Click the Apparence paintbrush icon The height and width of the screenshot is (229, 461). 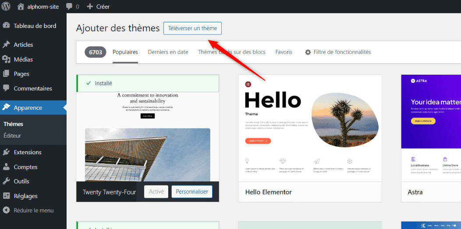6,108
